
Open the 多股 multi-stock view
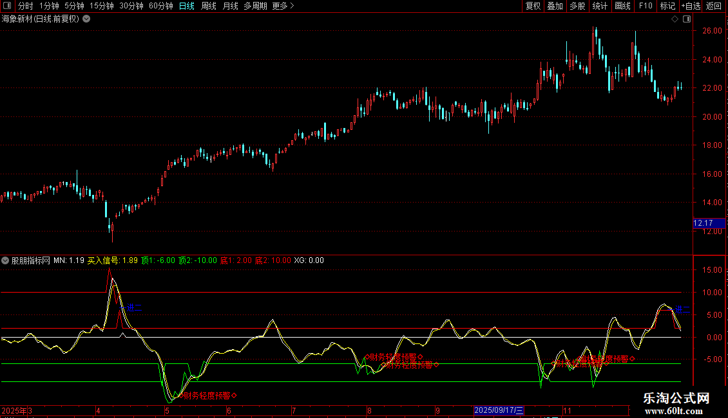[577, 6]
